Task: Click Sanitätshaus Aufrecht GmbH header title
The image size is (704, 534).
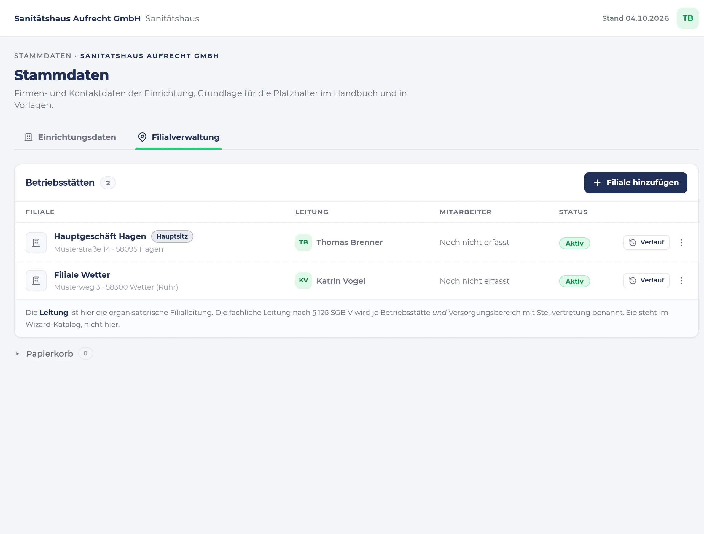Action: pos(77,18)
